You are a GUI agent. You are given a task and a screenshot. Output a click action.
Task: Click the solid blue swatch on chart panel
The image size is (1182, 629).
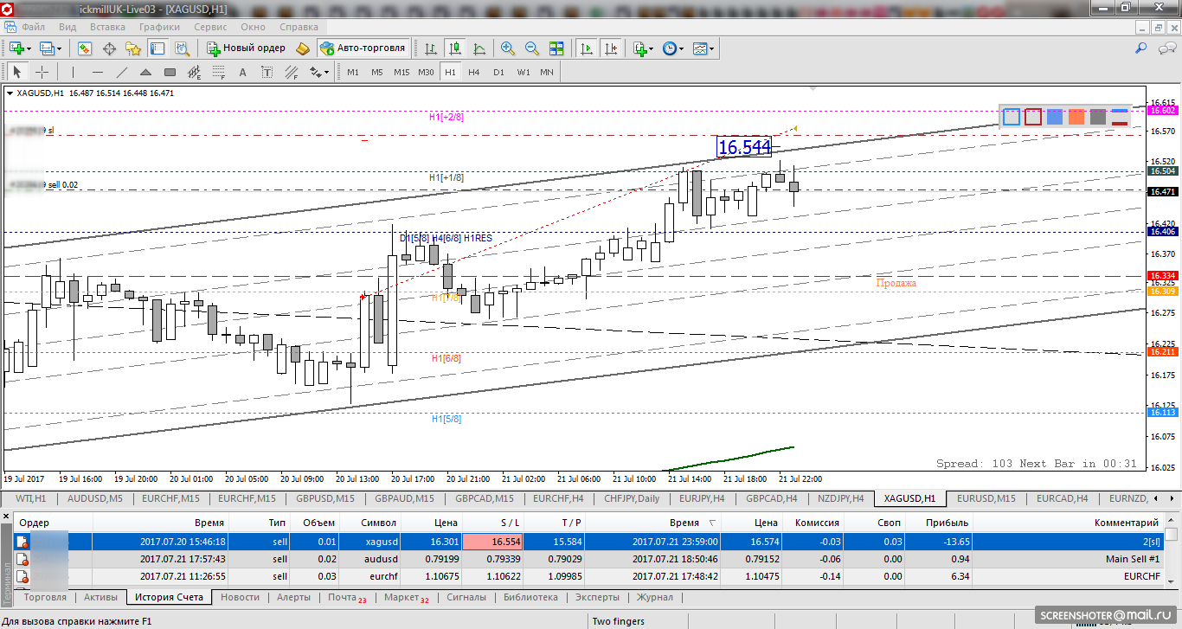(1055, 117)
